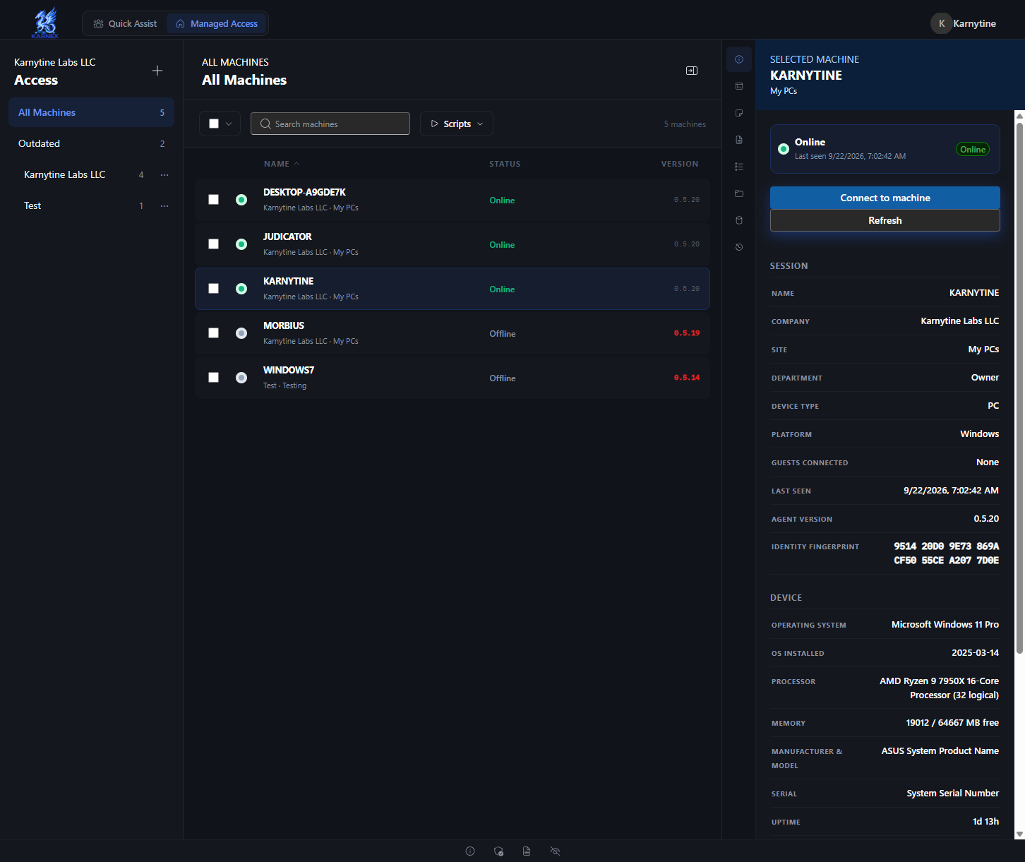Viewport: 1025px width, 862px height.
Task: Select the Outdated filter in sidebar
Action: (x=91, y=143)
